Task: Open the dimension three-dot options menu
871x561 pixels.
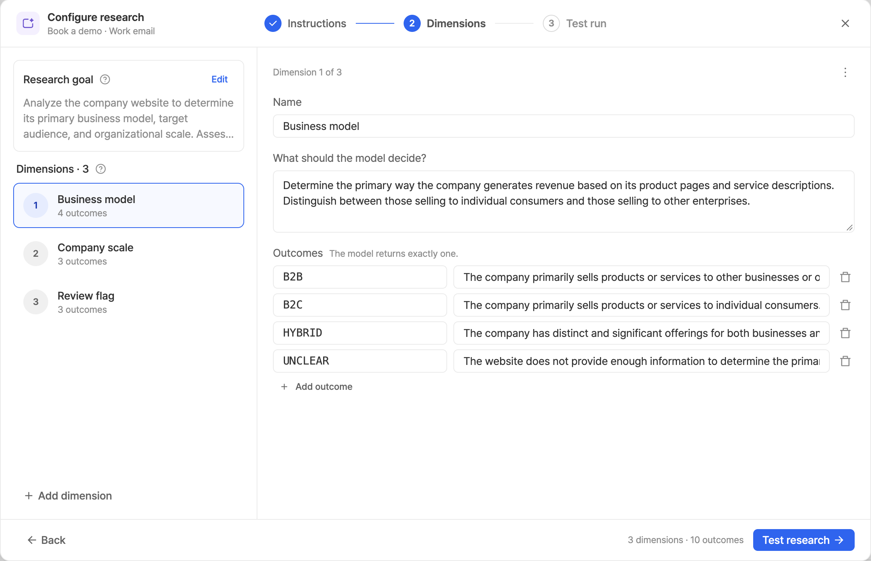Action: (x=845, y=72)
